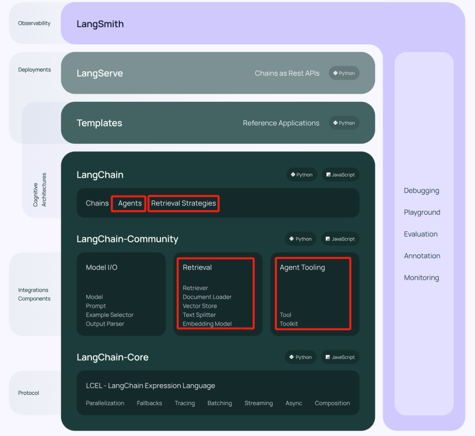The image size is (475, 436).
Task: Open Debugging in the LangSmith column
Action: tap(421, 191)
